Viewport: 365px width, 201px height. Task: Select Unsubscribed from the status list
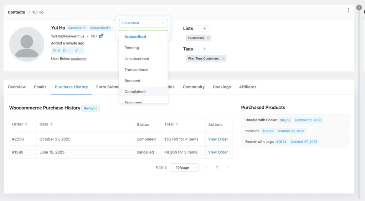tap(137, 59)
